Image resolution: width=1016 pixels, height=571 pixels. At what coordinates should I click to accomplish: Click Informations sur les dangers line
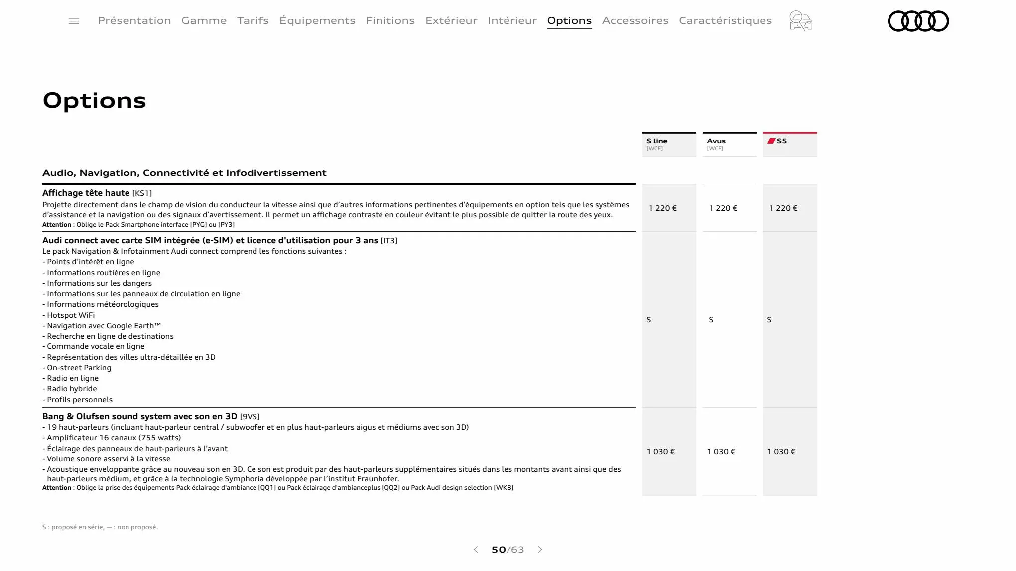[x=97, y=283]
